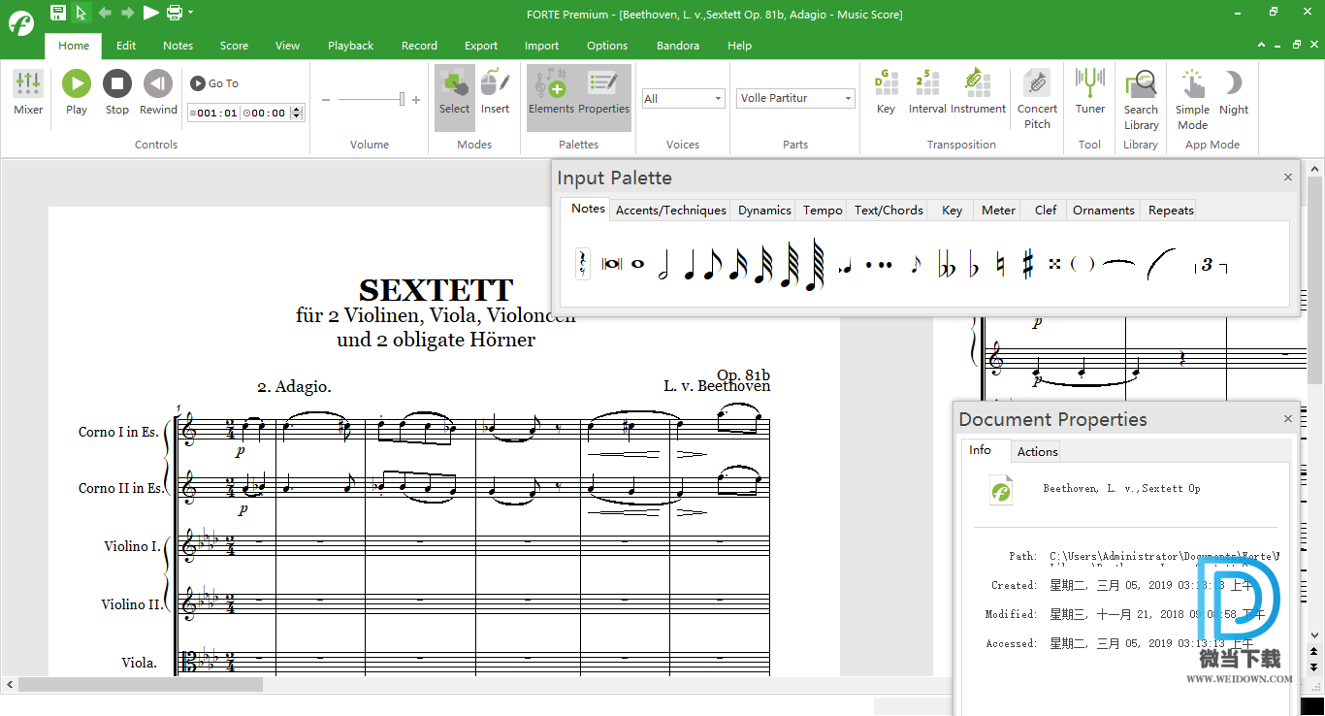Open the Concert Pitch tool
This screenshot has height=716, width=1325.
[1037, 99]
